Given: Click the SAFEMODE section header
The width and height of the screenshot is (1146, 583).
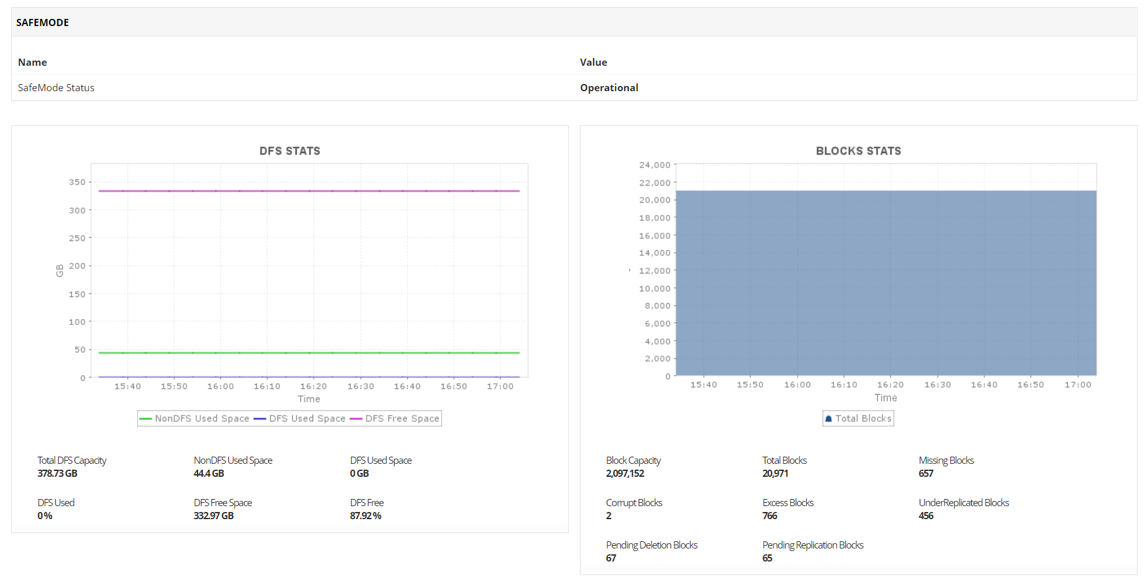Looking at the screenshot, I should coord(43,23).
